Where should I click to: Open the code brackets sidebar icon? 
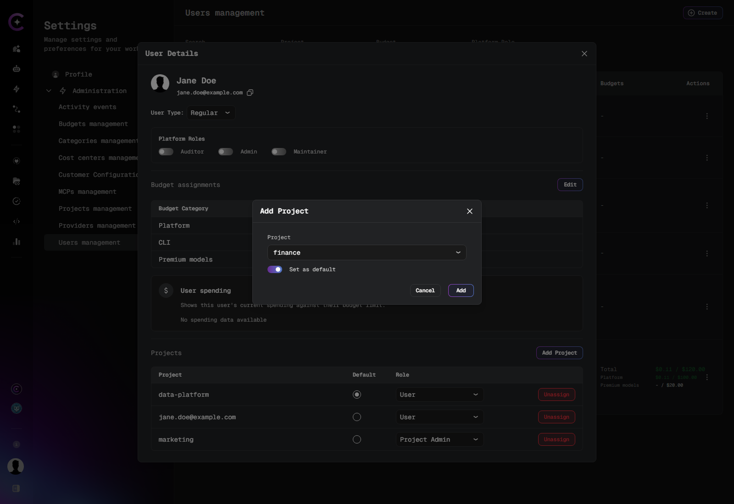[17, 221]
